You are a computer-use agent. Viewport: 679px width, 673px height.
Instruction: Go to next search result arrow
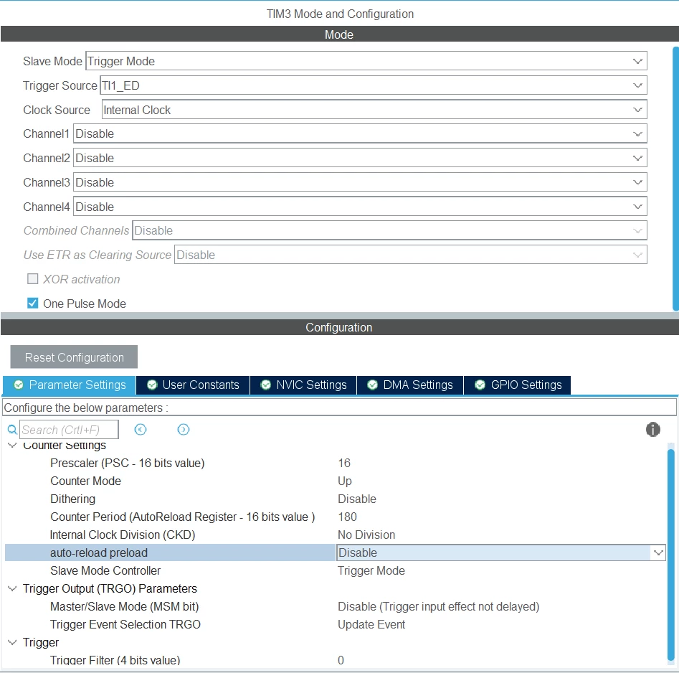coord(183,430)
